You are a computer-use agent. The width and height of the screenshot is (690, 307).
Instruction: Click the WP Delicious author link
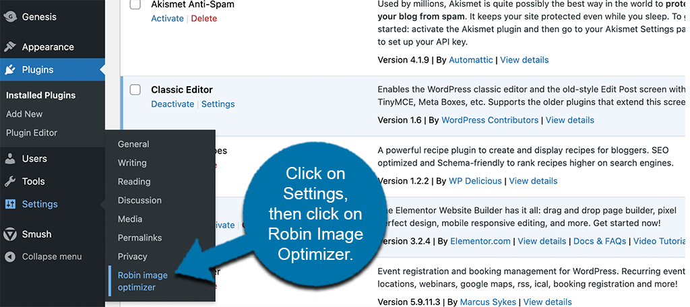click(475, 181)
